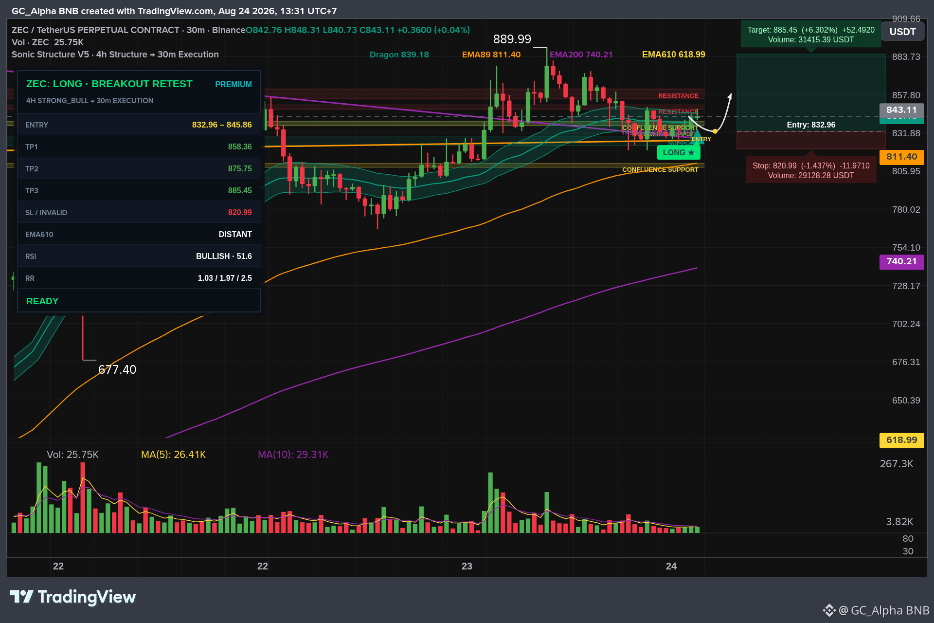934x623 pixels.
Task: Click the TP2 value 875.75
Action: [x=240, y=169]
